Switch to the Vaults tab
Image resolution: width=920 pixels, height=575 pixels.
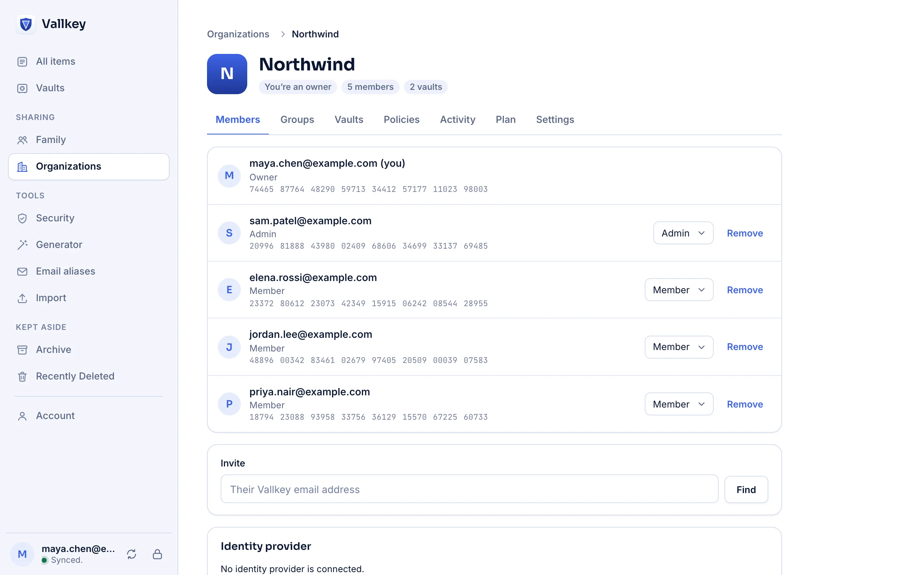[349, 119]
